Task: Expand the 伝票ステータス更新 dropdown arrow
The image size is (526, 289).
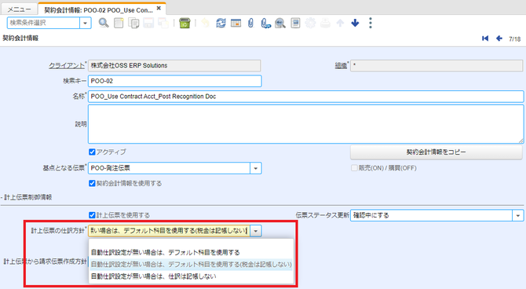Action: click(518, 215)
